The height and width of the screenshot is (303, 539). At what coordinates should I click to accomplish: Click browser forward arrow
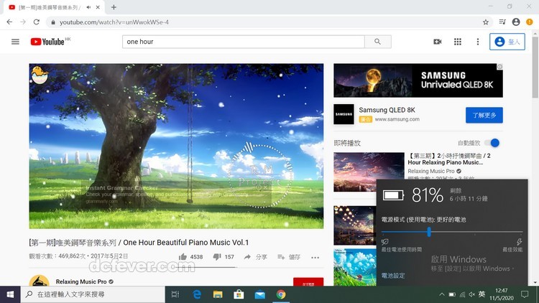click(x=23, y=22)
